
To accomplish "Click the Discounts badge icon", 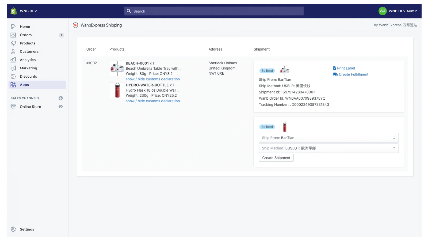I will (x=13, y=76).
